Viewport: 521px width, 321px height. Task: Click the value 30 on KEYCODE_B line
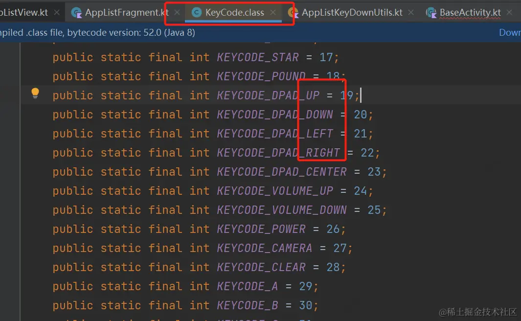click(306, 305)
